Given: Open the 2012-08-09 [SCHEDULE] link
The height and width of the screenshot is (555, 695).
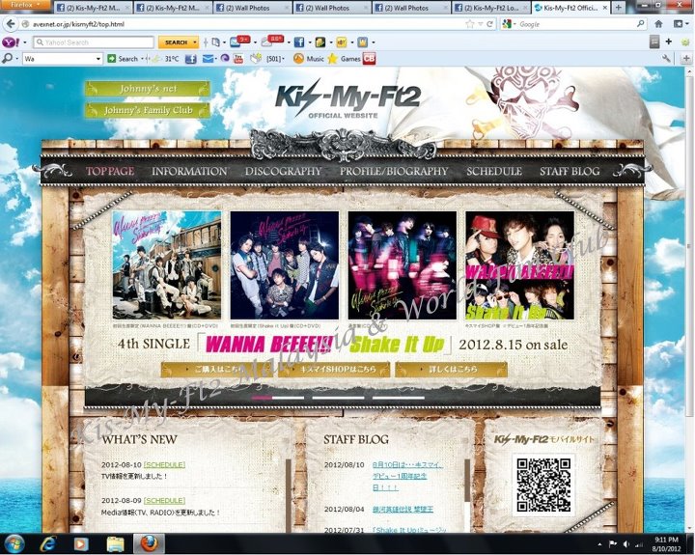Looking at the screenshot, I should click(164, 501).
